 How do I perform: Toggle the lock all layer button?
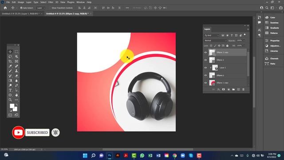[x=227, y=46]
